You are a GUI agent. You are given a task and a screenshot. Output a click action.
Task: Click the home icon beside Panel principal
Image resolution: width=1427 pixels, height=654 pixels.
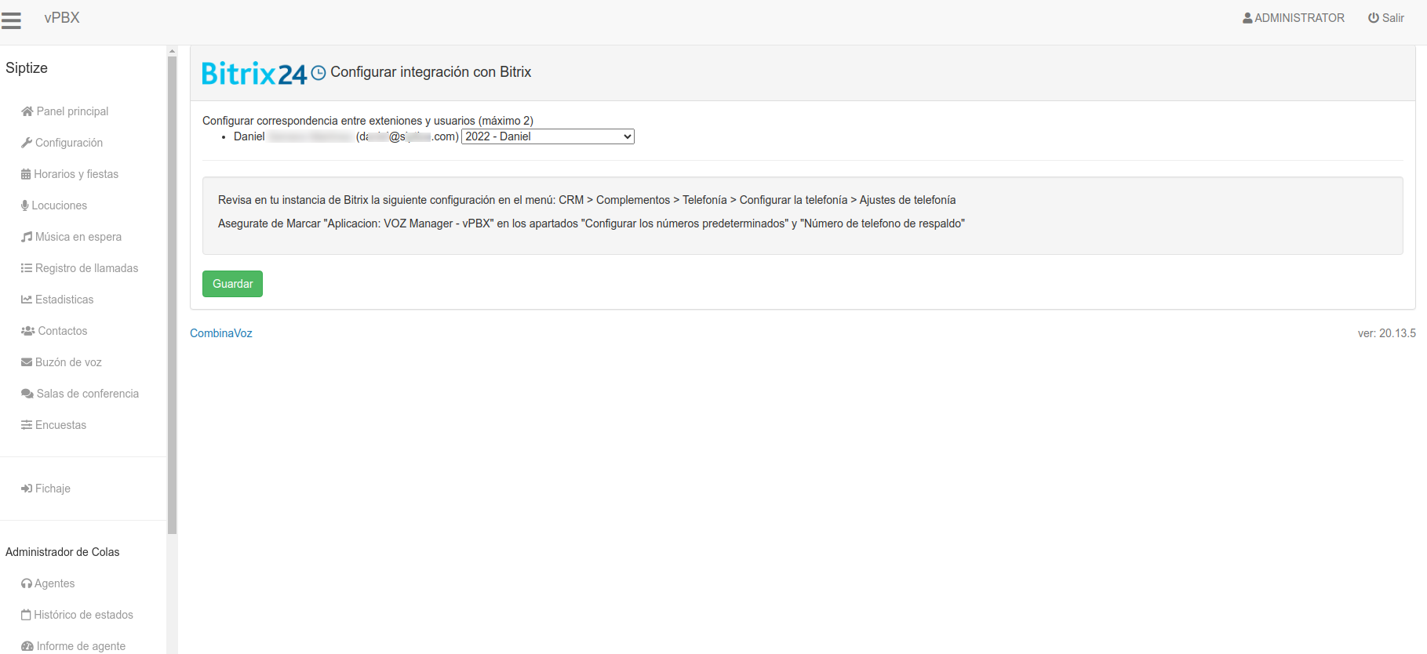(x=27, y=111)
